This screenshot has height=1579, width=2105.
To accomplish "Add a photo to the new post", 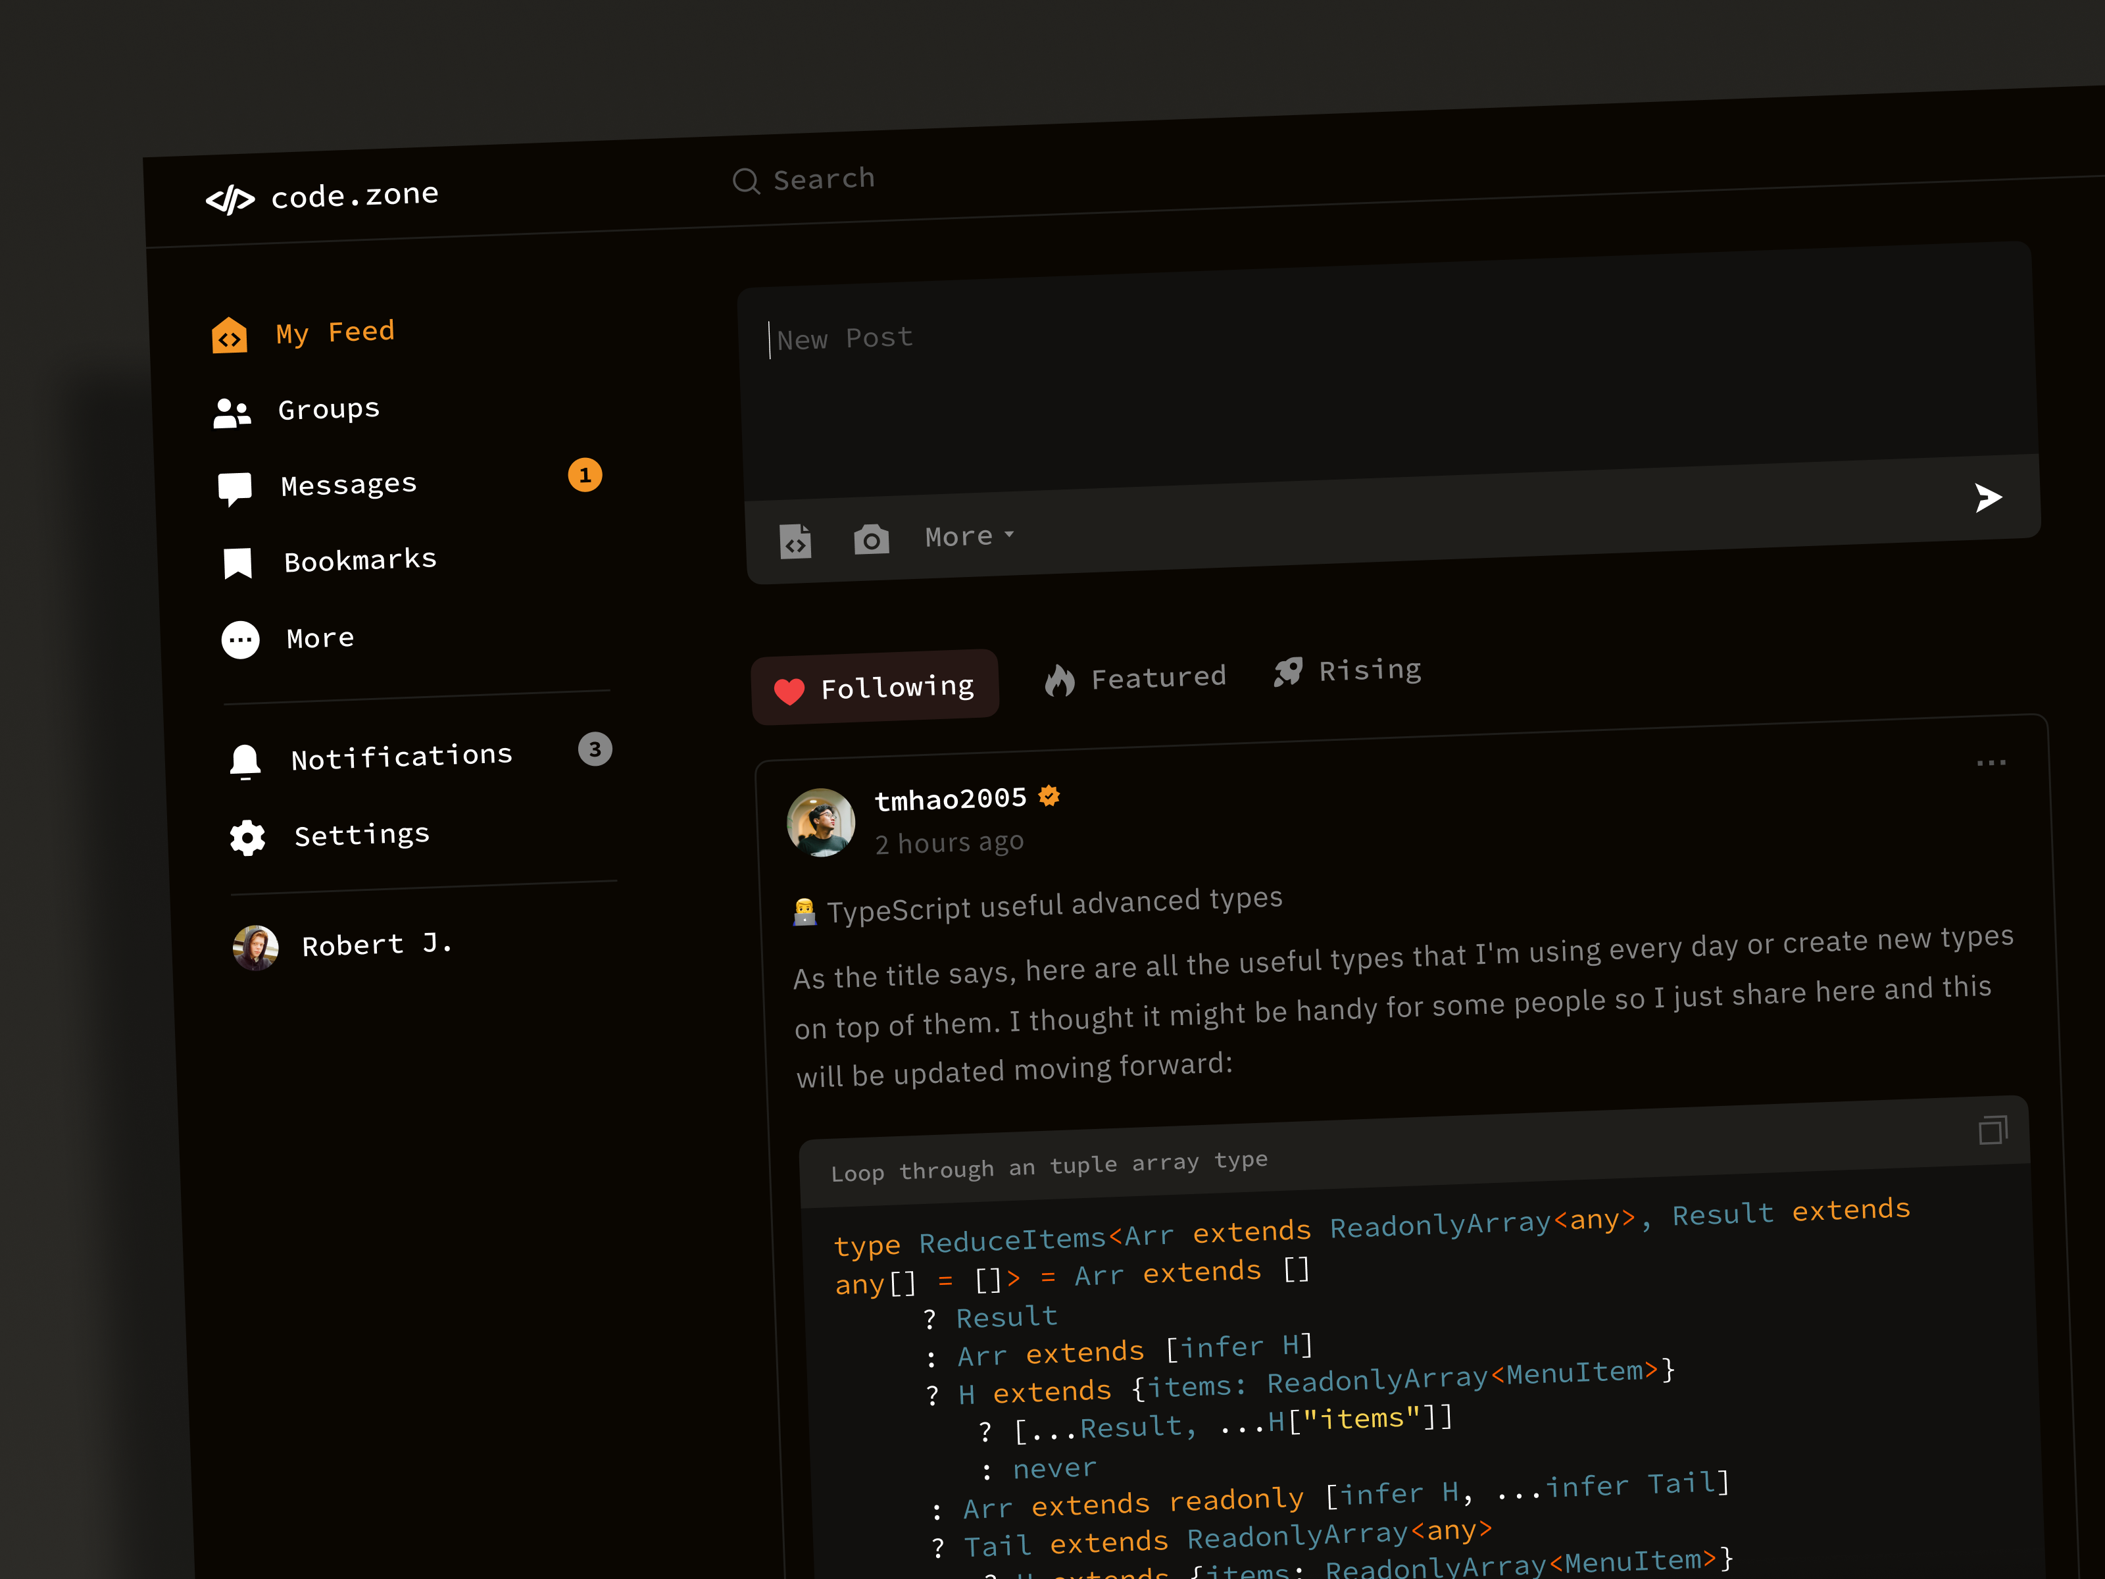I will [871, 539].
